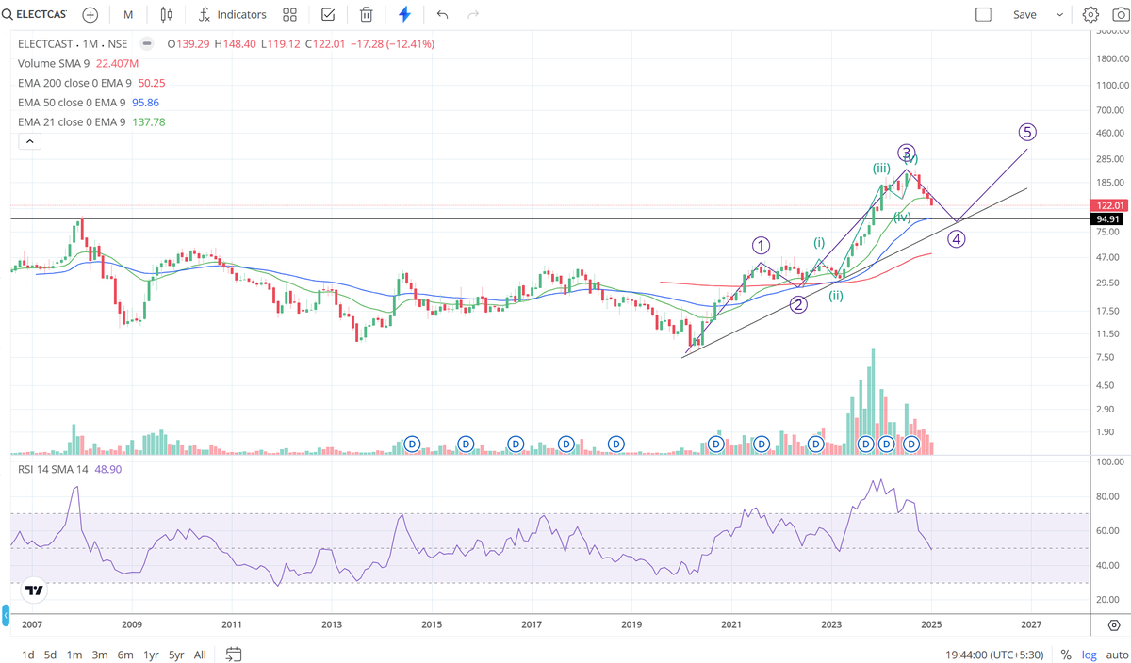Click the Save button
The width and height of the screenshot is (1131, 663).
[1024, 14]
